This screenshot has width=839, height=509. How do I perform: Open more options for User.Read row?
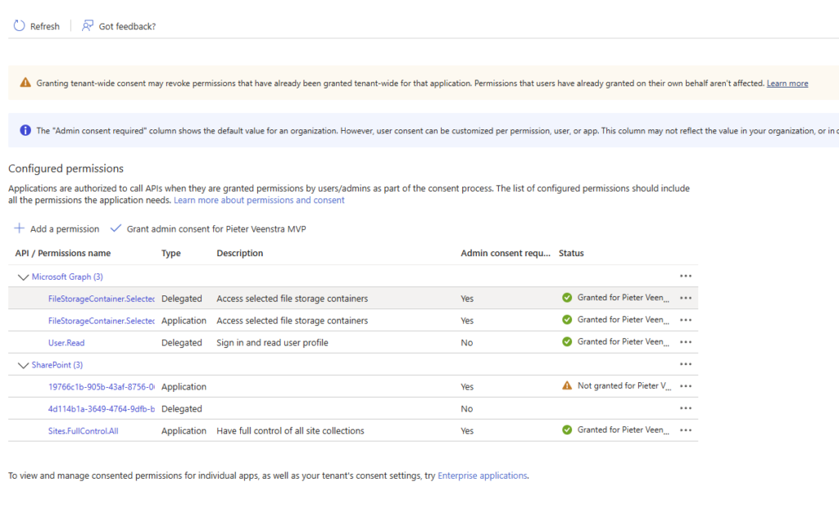[x=686, y=341]
